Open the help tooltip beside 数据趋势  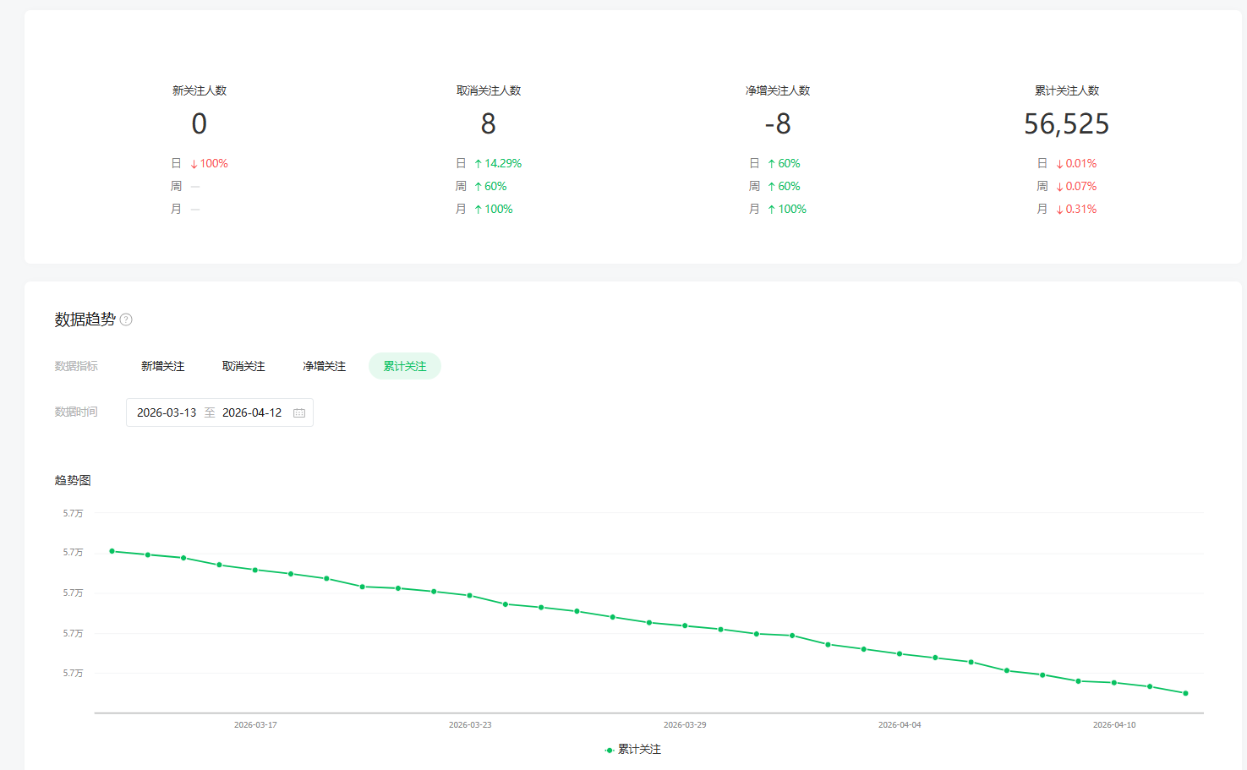126,319
